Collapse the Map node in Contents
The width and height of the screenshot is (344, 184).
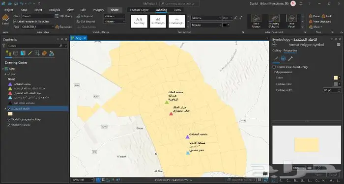3,69
